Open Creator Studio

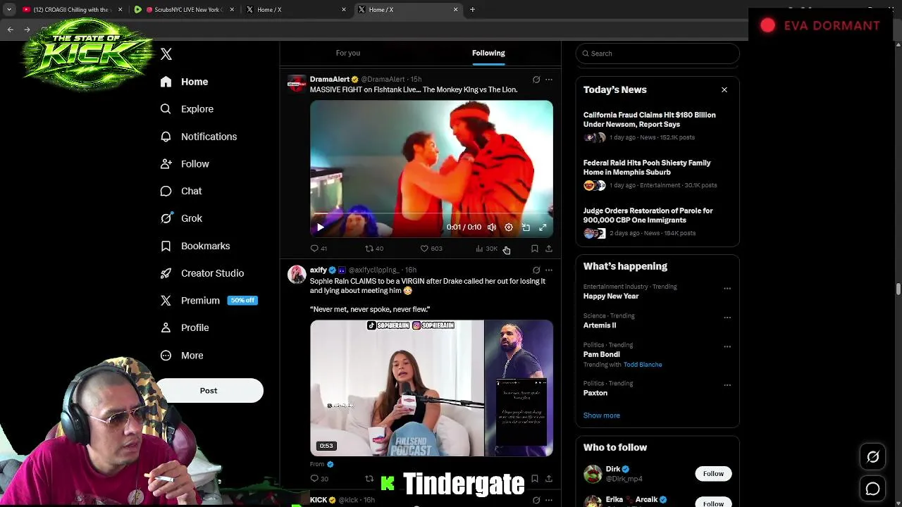pos(202,273)
